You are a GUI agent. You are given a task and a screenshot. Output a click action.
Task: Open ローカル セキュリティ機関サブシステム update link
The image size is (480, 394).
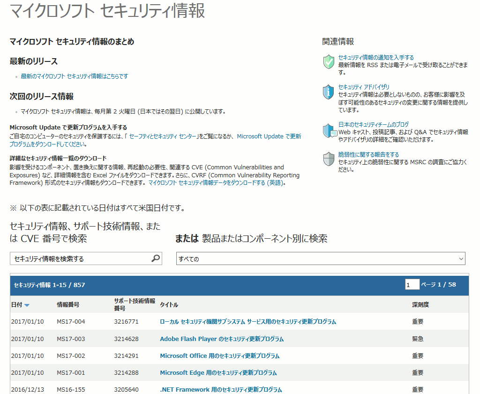pyautogui.click(x=248, y=322)
